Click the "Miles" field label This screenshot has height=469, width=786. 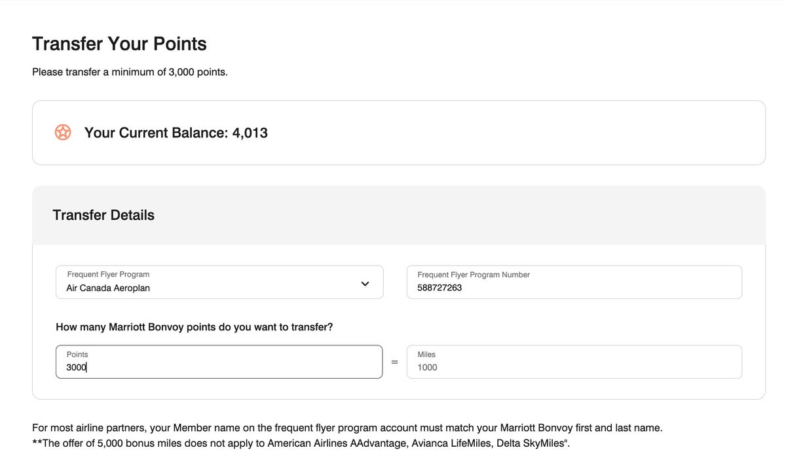426,354
